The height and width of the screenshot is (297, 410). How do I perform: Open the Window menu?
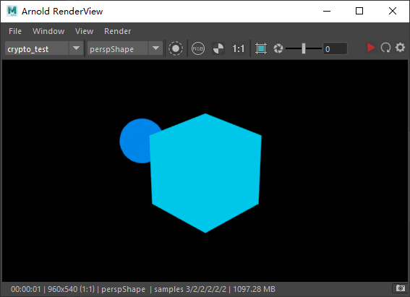tap(48, 31)
